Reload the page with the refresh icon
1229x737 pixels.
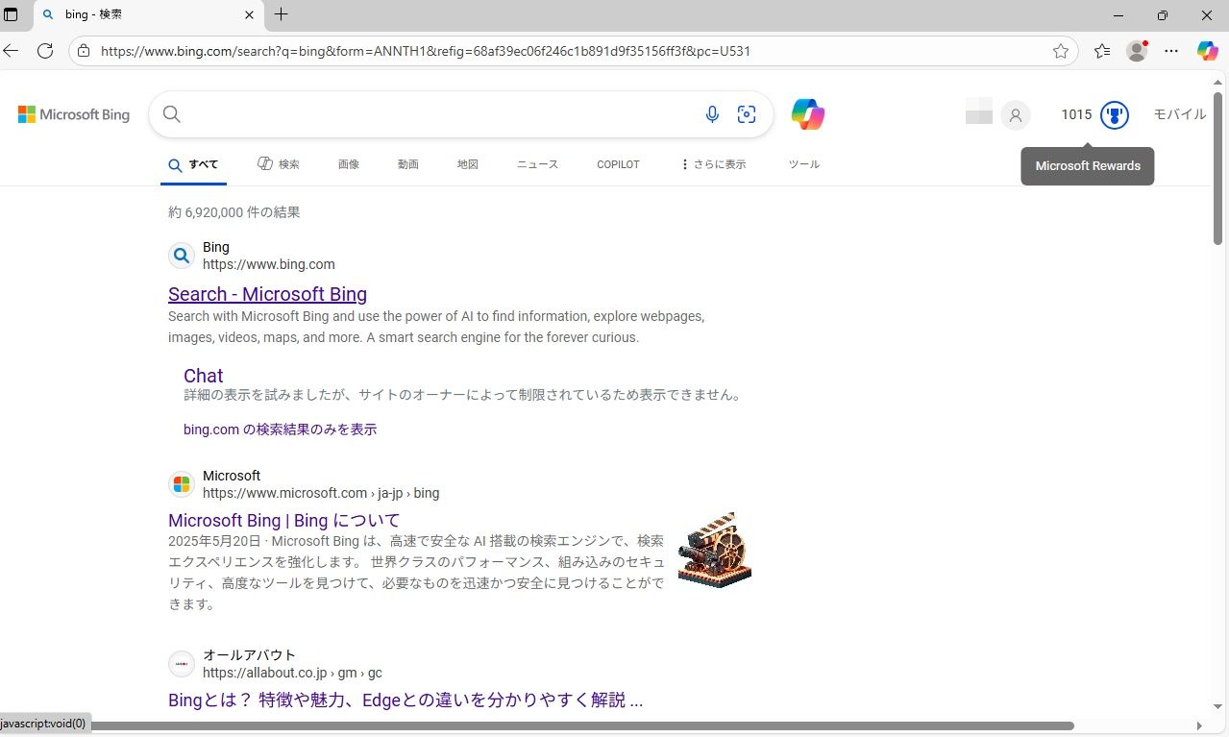tap(45, 51)
